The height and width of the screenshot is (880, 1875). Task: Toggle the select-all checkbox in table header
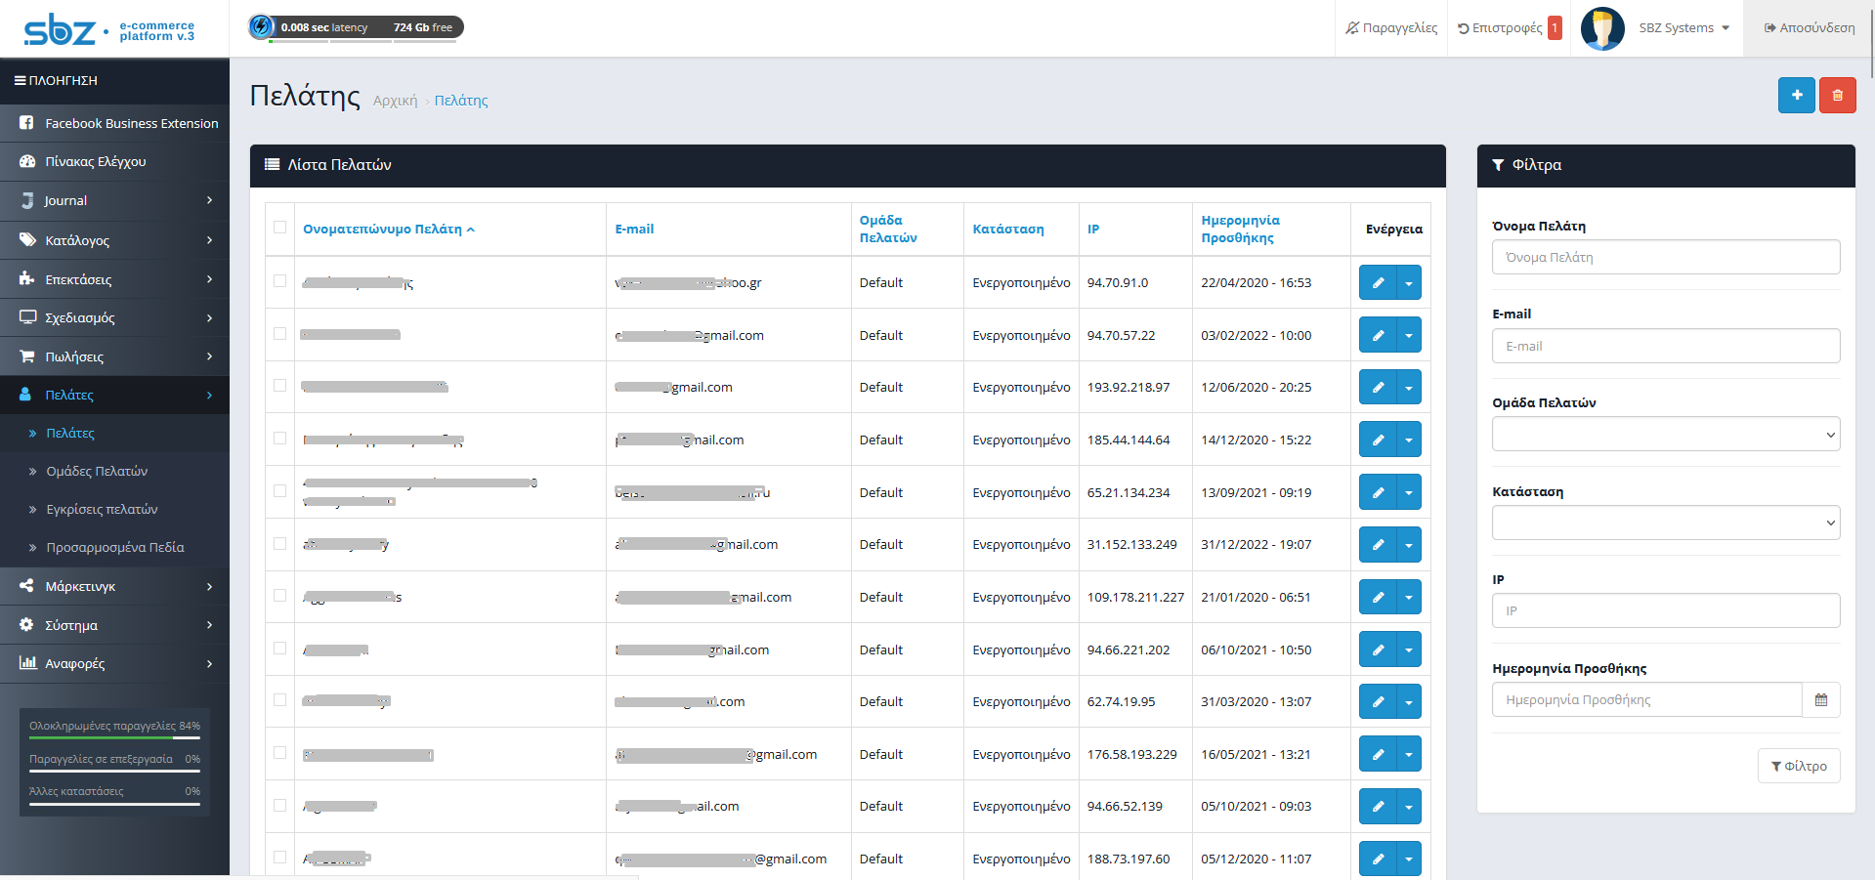[280, 228]
